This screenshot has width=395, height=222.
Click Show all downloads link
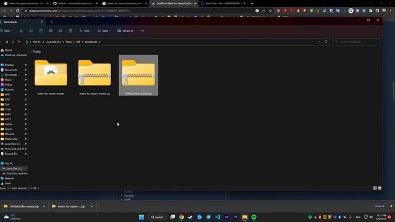click(380, 206)
